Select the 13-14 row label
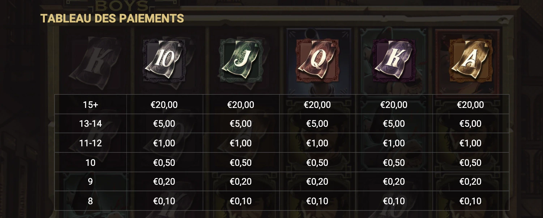Viewport: 543px width, 218px height. pos(90,124)
